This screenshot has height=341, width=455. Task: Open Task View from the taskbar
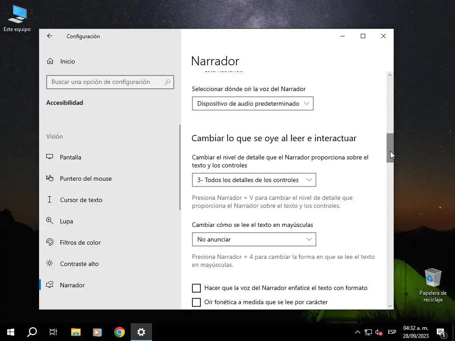pos(53,332)
